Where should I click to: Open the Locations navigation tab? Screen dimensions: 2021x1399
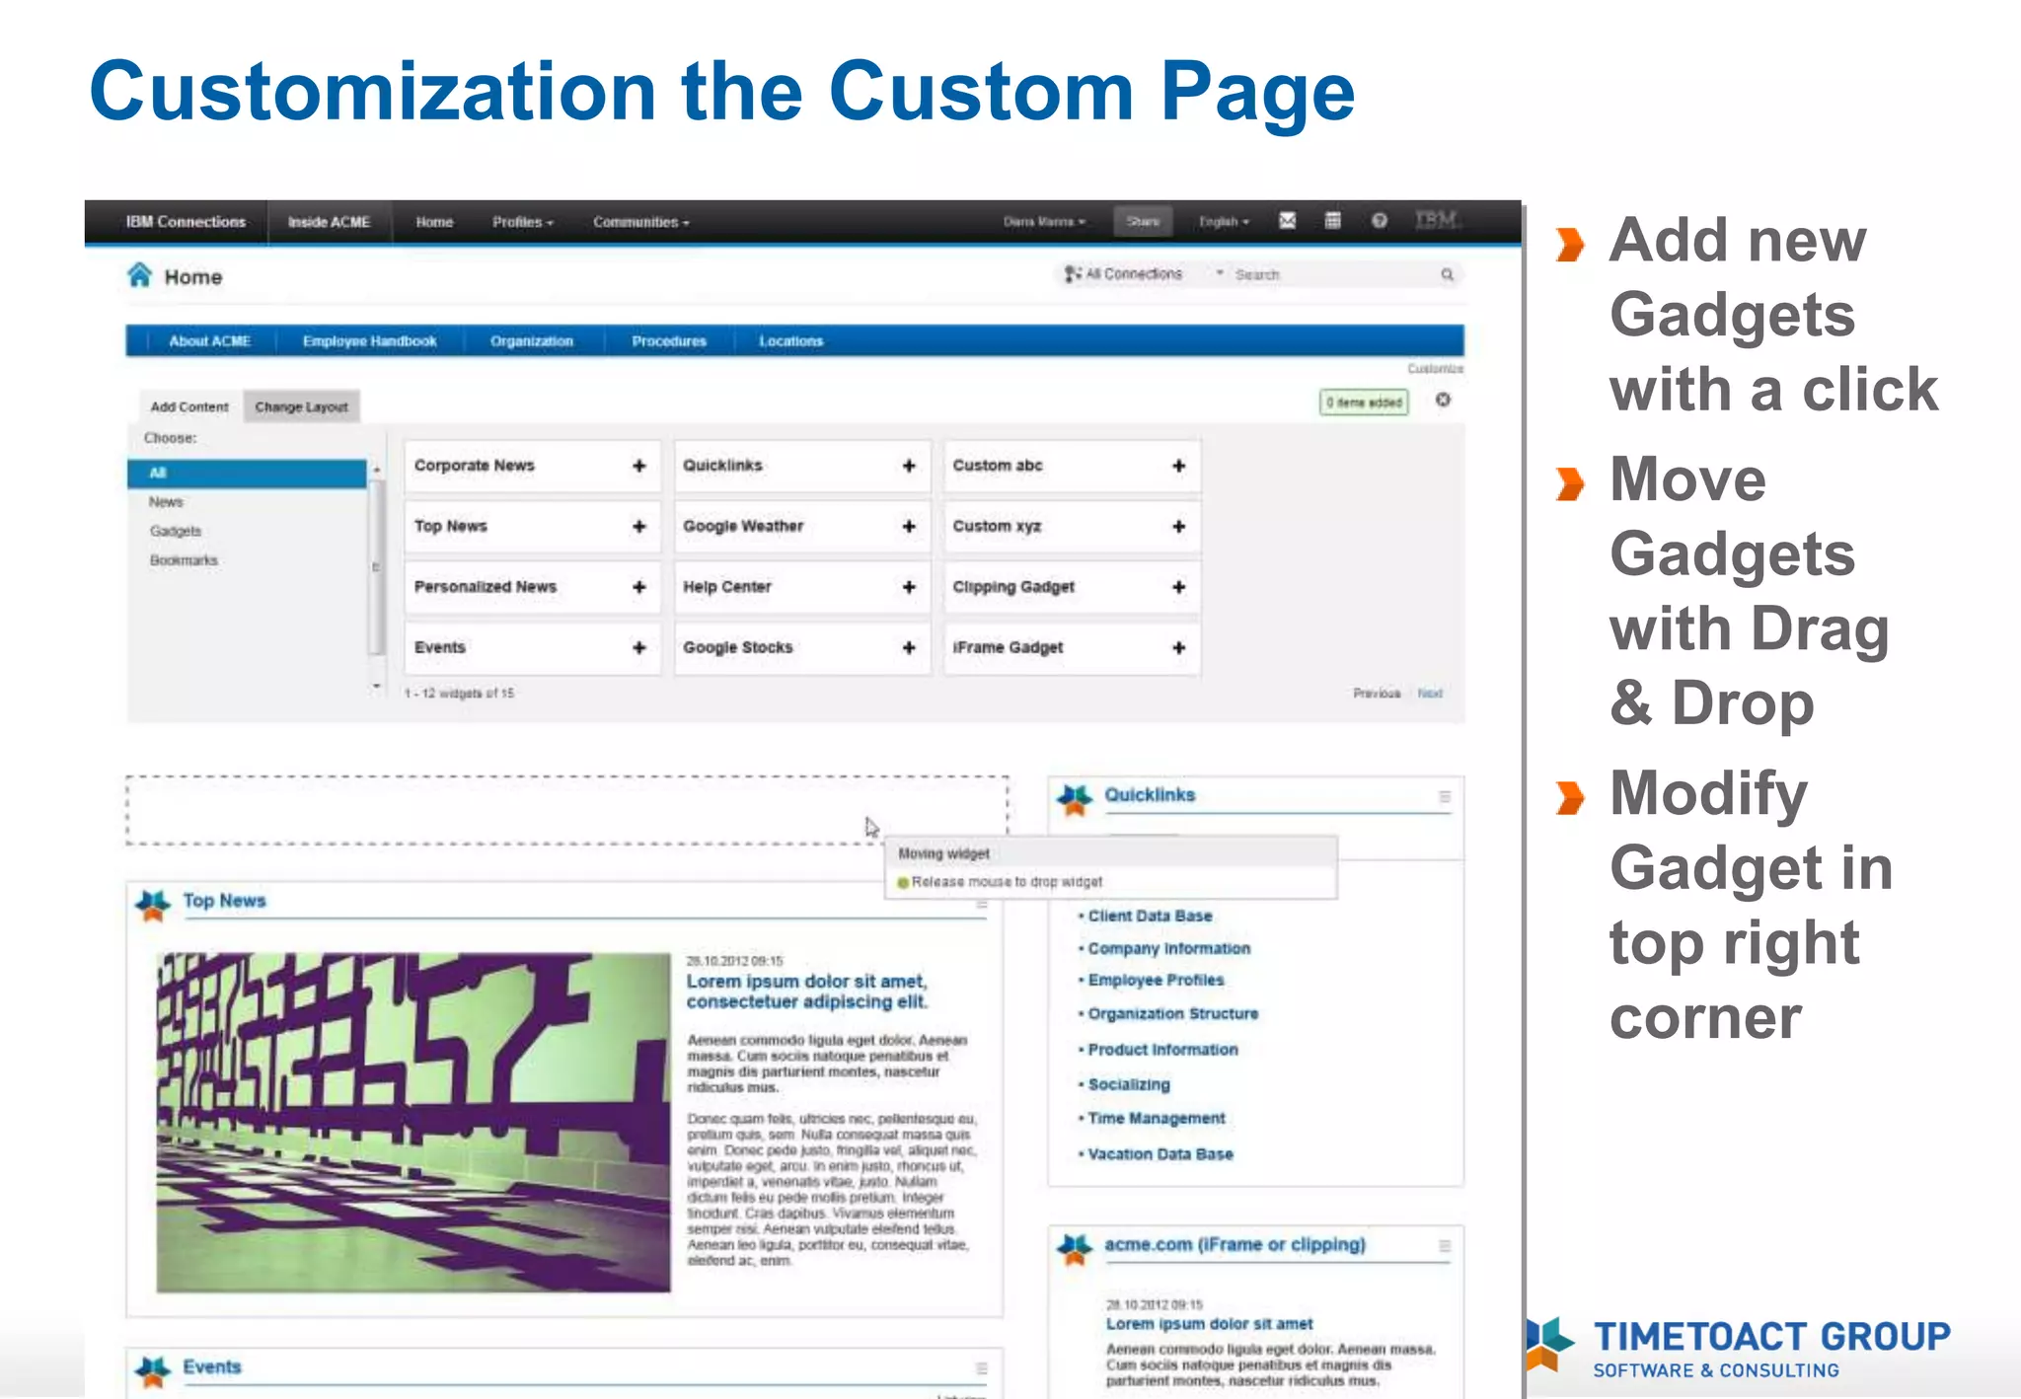click(x=791, y=341)
